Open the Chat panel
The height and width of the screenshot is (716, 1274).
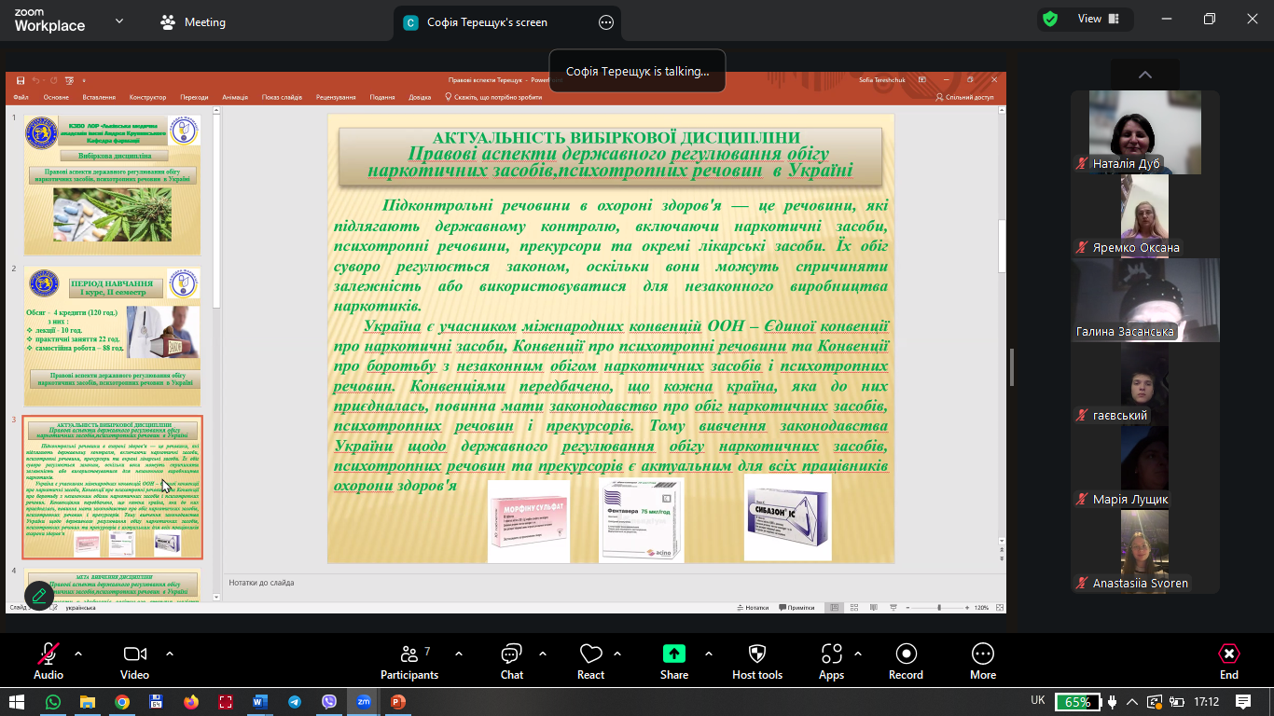511,661
